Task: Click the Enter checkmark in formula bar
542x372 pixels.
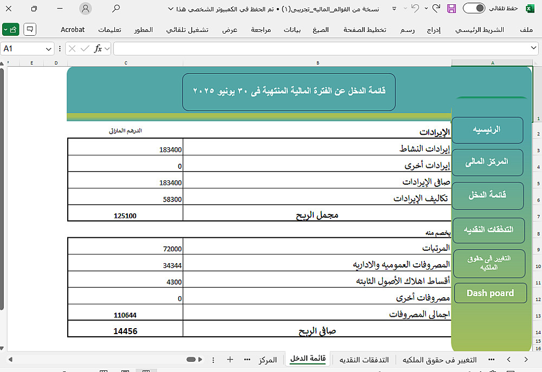Action: (x=85, y=49)
